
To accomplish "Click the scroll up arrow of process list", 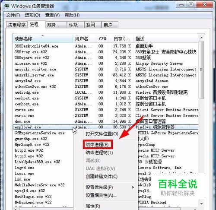I will coord(201,38).
